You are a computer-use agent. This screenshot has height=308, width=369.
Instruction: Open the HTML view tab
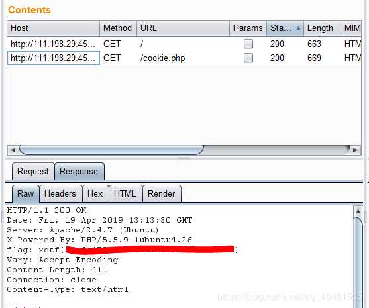click(125, 194)
